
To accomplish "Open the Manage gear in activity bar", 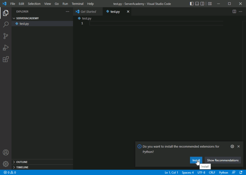I will tap(6, 164).
